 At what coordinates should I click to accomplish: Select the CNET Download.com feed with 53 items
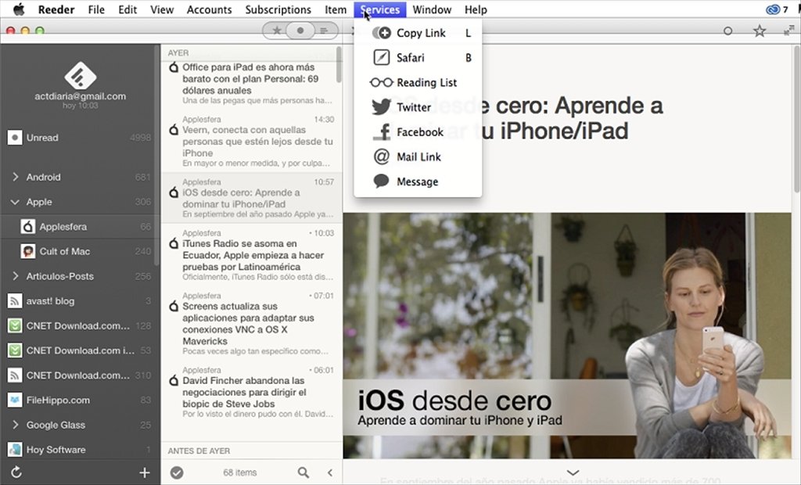coord(81,350)
